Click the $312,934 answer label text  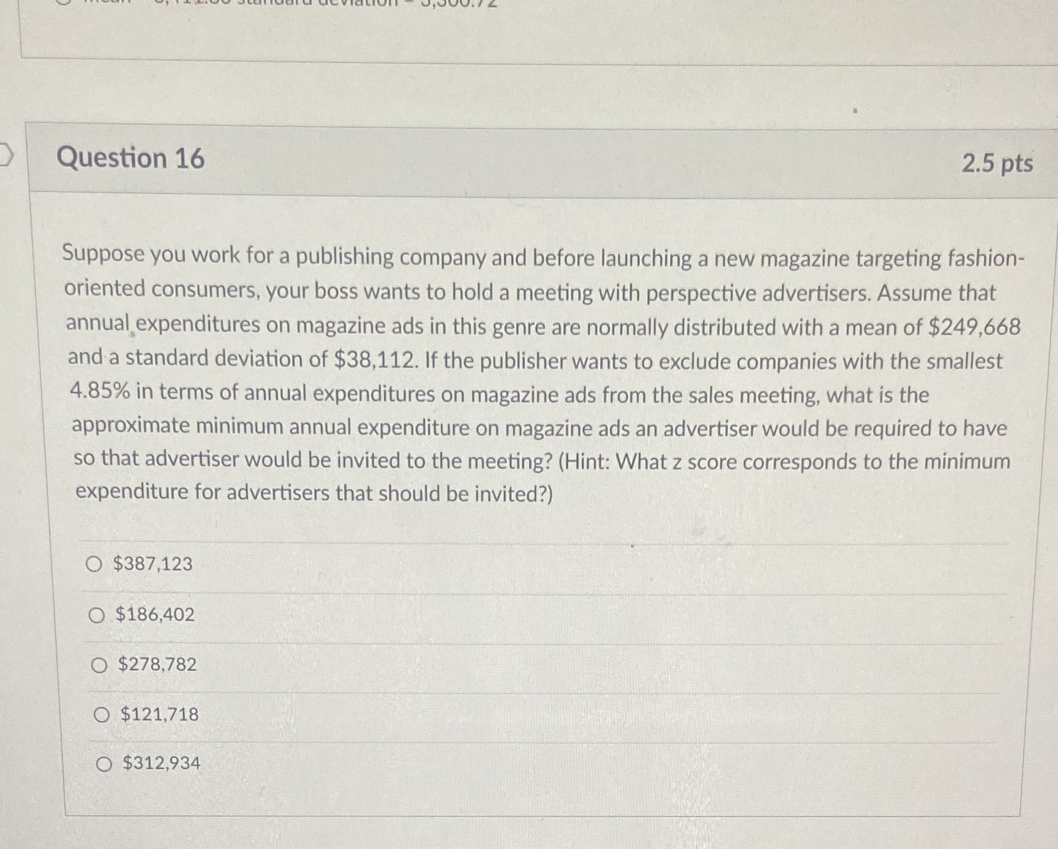[162, 763]
